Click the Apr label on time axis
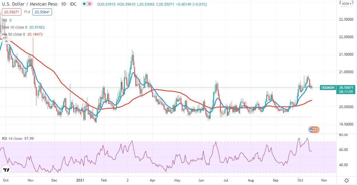The image size is (357, 185). click(x=152, y=180)
